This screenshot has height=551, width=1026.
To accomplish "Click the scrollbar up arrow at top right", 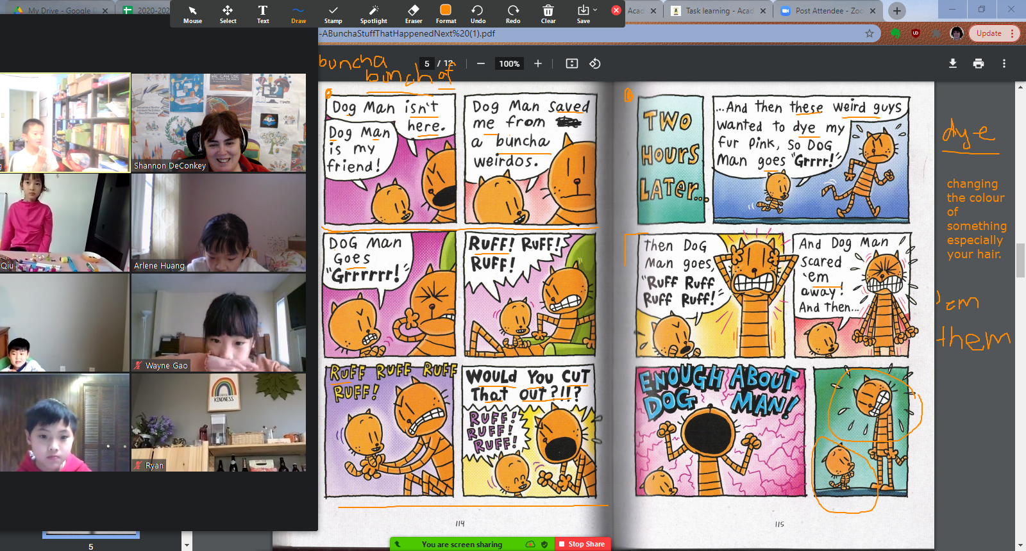I will click(x=1020, y=88).
